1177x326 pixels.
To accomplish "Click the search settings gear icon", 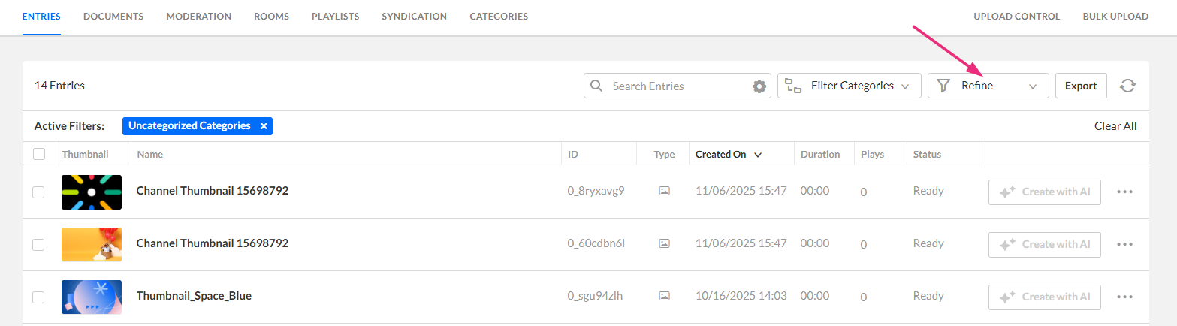I will 759,86.
